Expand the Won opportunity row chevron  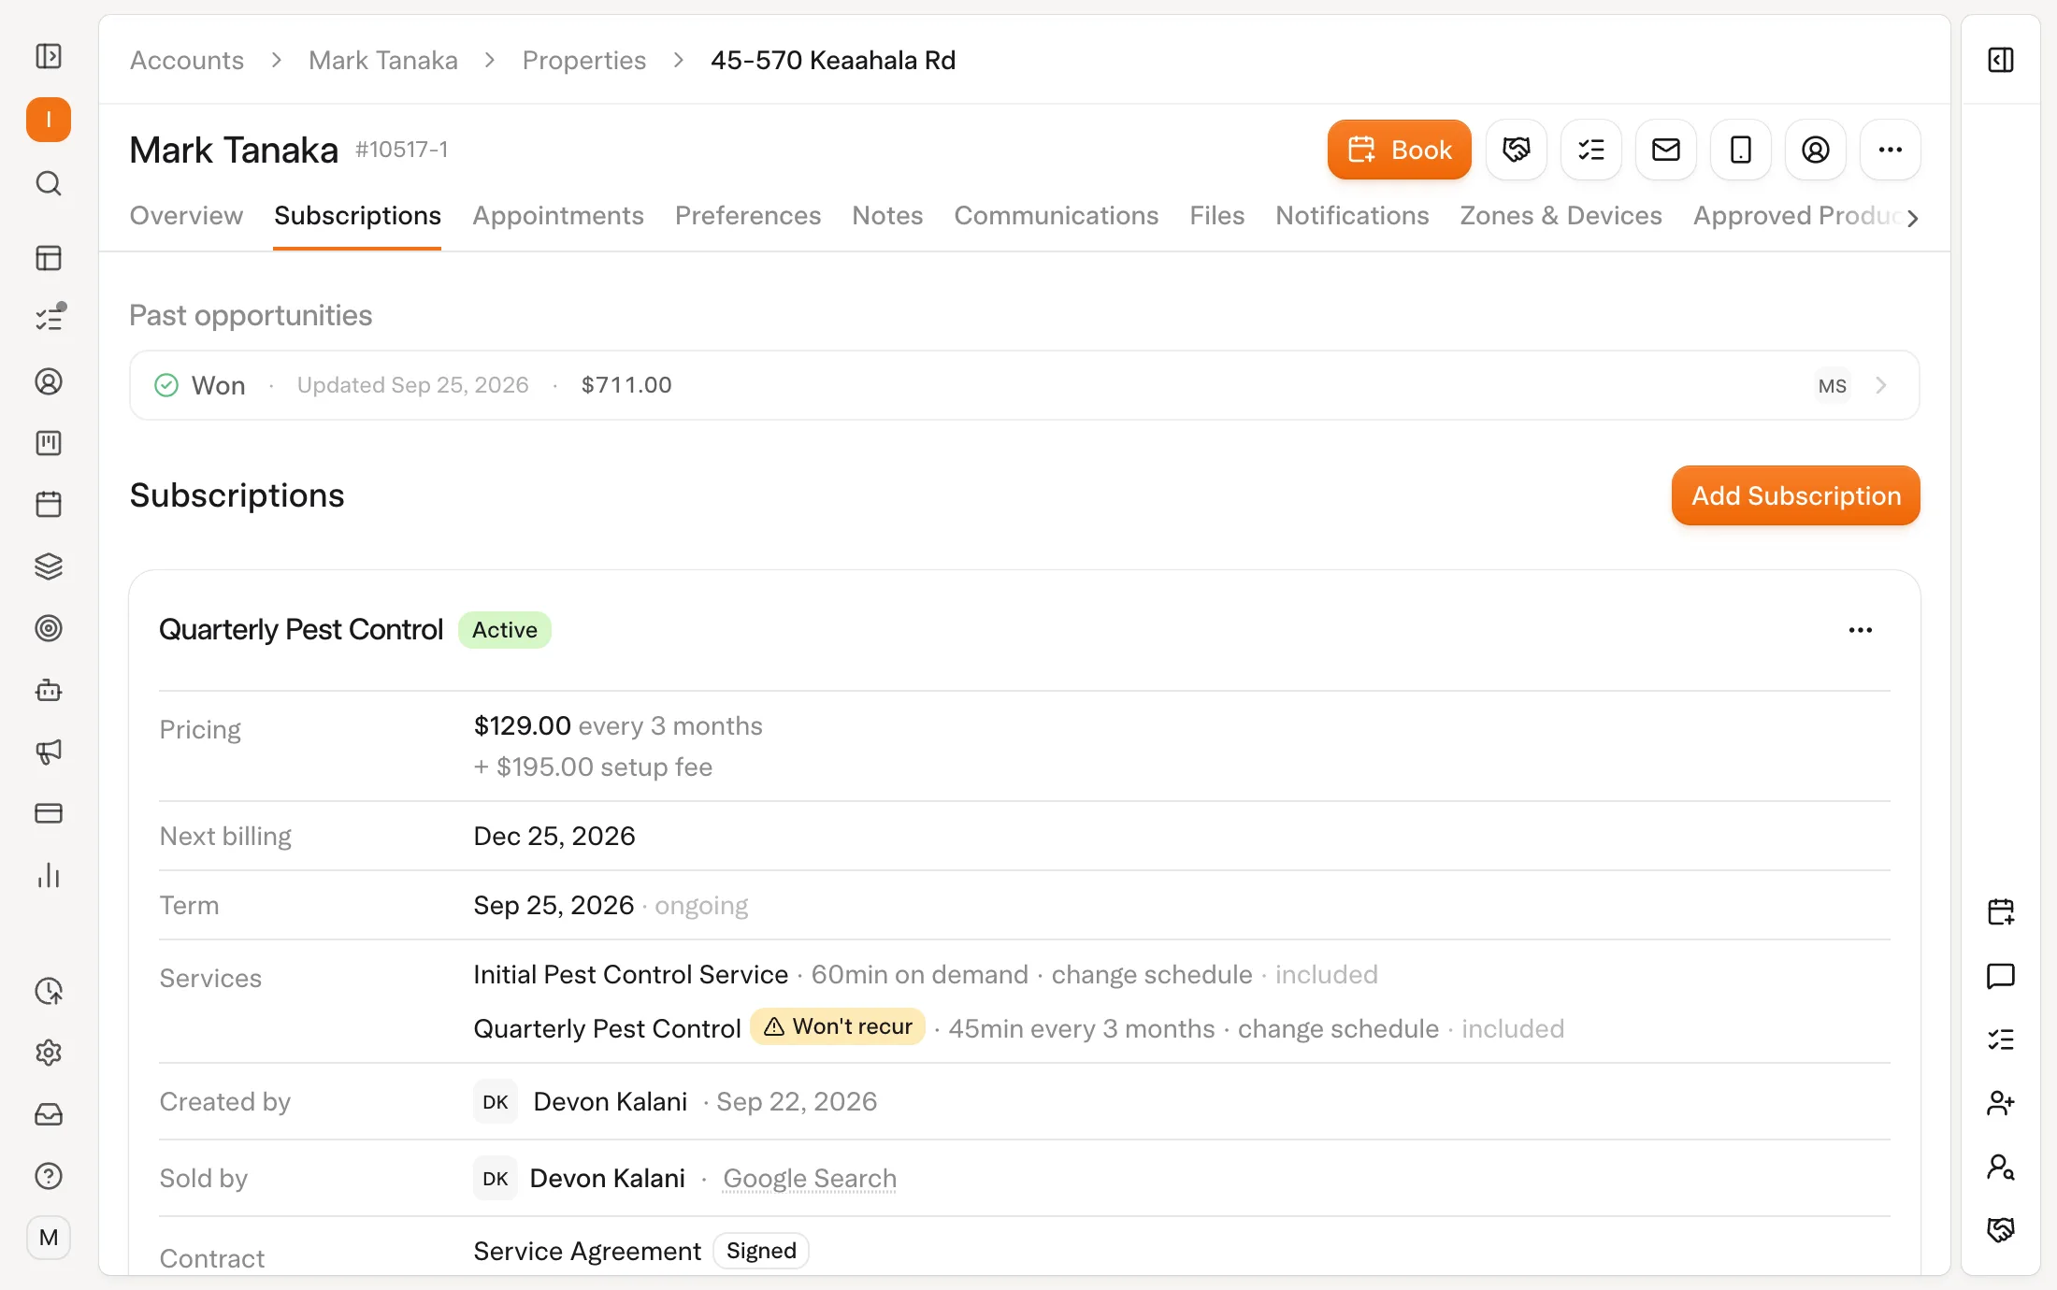pos(1881,385)
